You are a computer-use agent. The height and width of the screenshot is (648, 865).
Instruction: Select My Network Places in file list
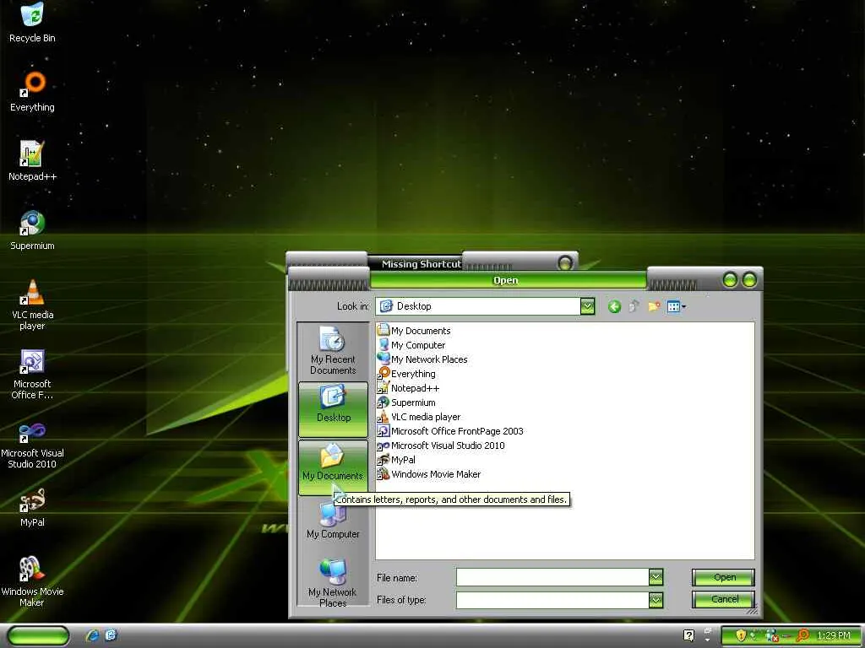tap(422, 359)
